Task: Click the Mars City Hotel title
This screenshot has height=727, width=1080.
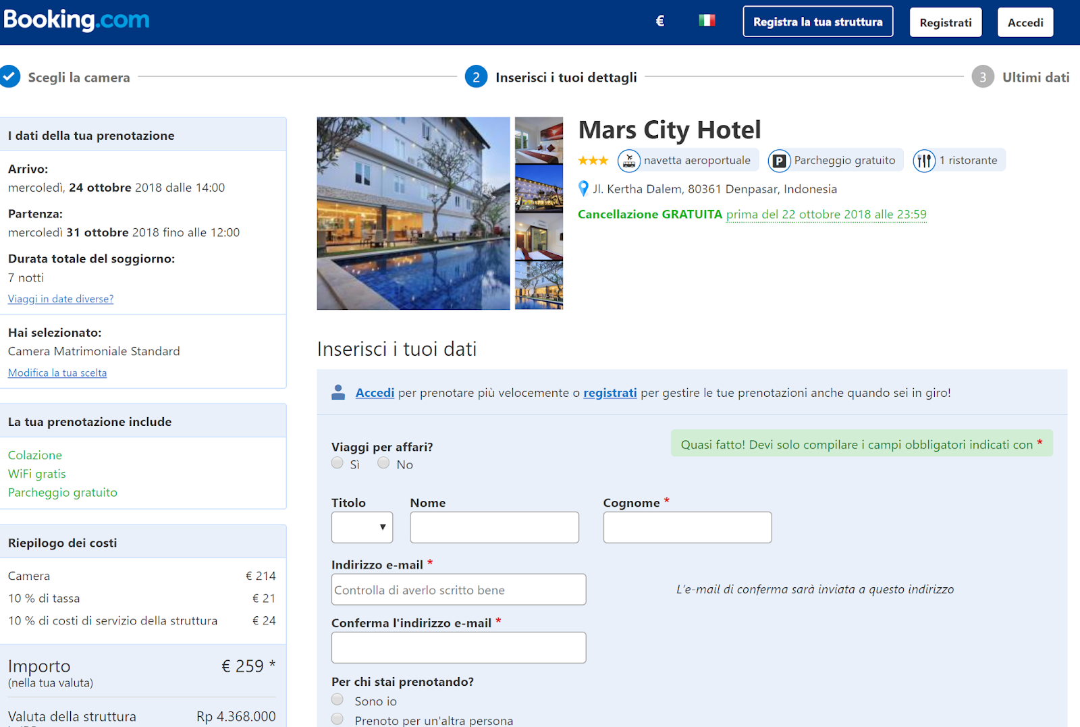Action: 670,130
